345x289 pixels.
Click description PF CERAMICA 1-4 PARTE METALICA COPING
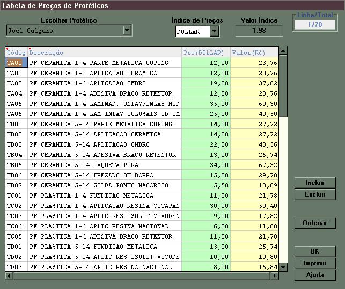[105, 63]
